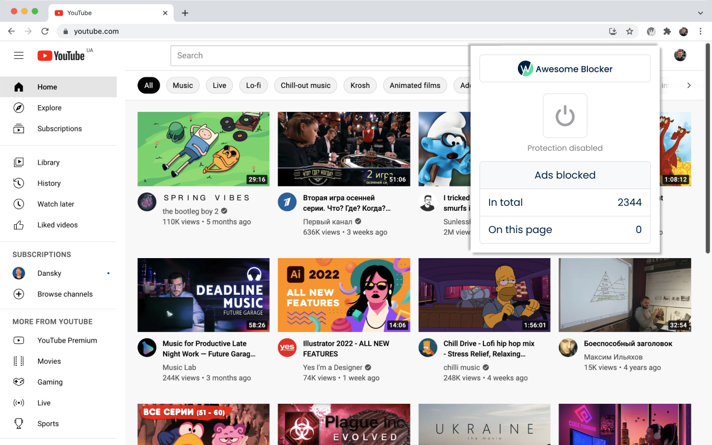
Task: Open the Homer Simpson Chill Drive thumbnail
Action: point(484,295)
